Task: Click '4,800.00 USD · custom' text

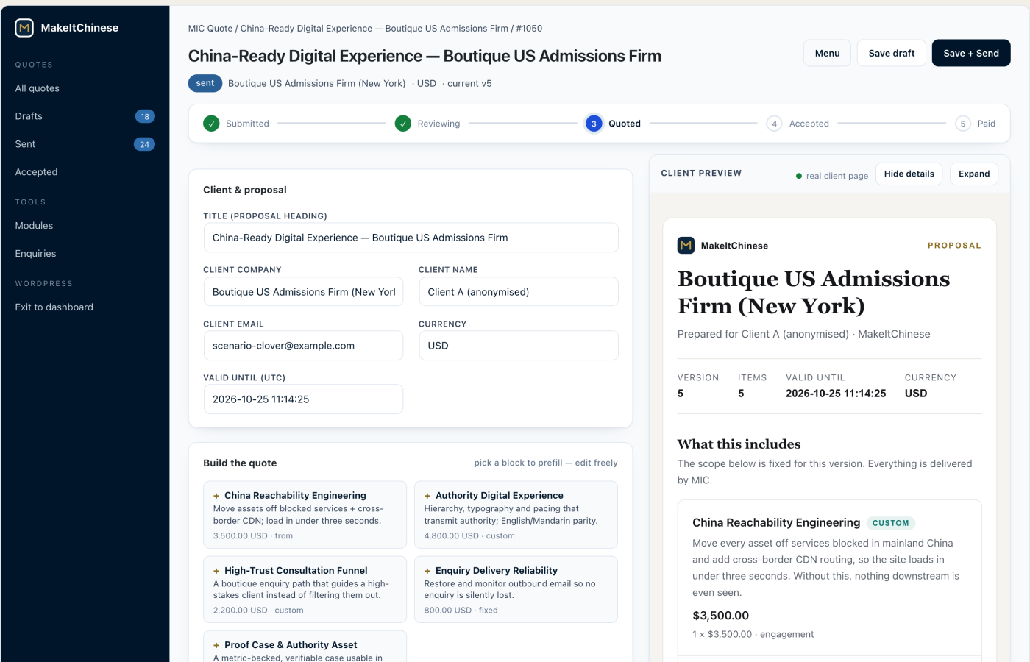Action: 469,536
